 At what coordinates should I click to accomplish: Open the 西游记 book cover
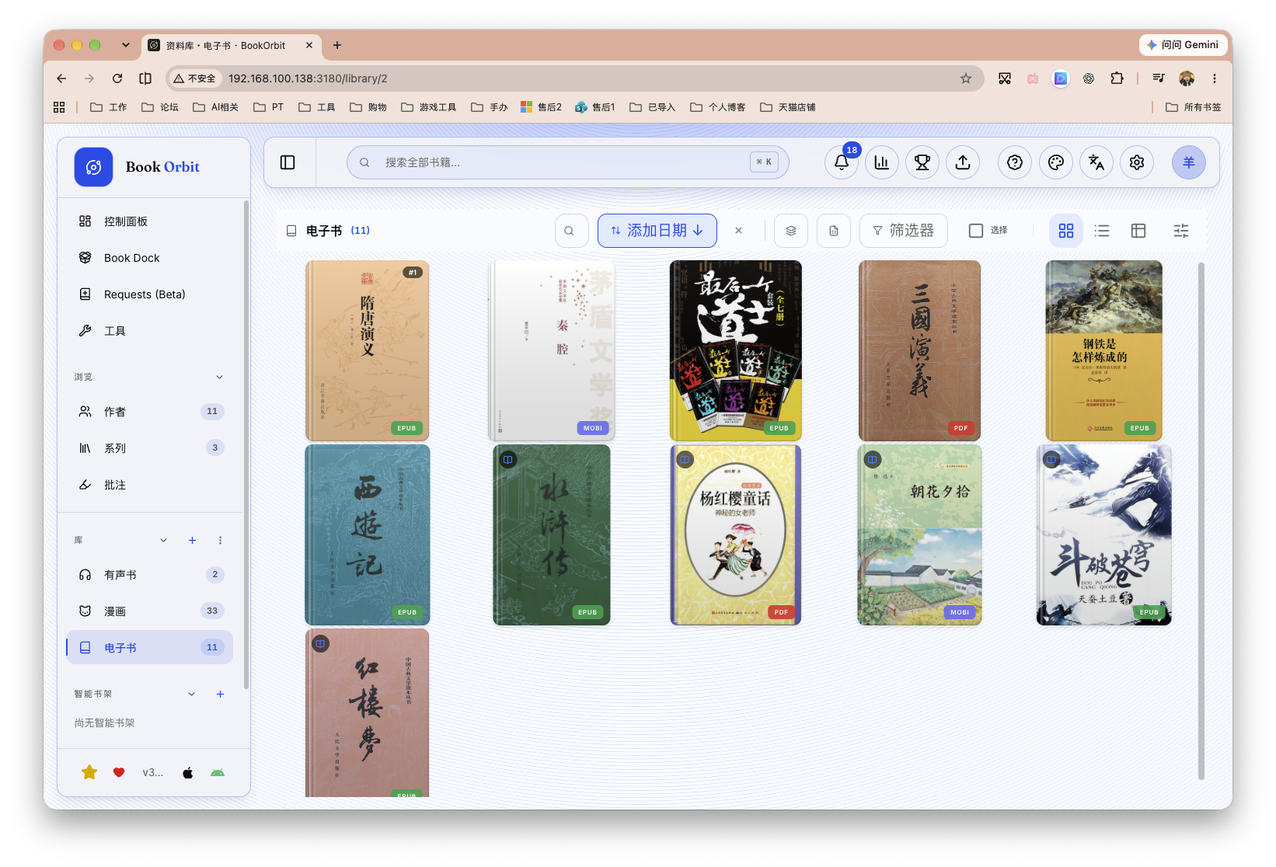(367, 534)
